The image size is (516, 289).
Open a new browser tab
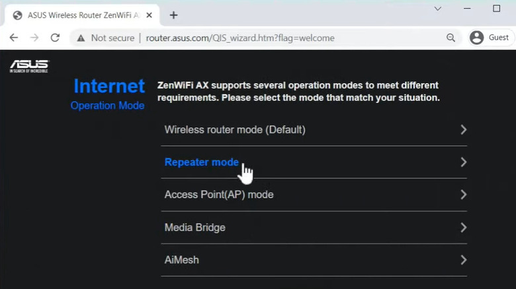(173, 15)
